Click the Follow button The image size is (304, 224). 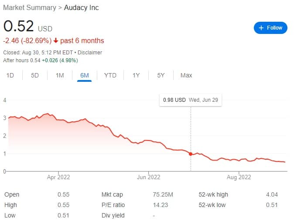coord(270,28)
